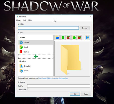Click the ToolTip text field
Image resolution: width=114 pixels, height=104 pixels.
[58, 86]
